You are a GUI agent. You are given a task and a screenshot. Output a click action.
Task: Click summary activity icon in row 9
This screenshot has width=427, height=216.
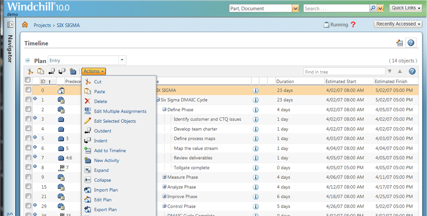coord(61,177)
